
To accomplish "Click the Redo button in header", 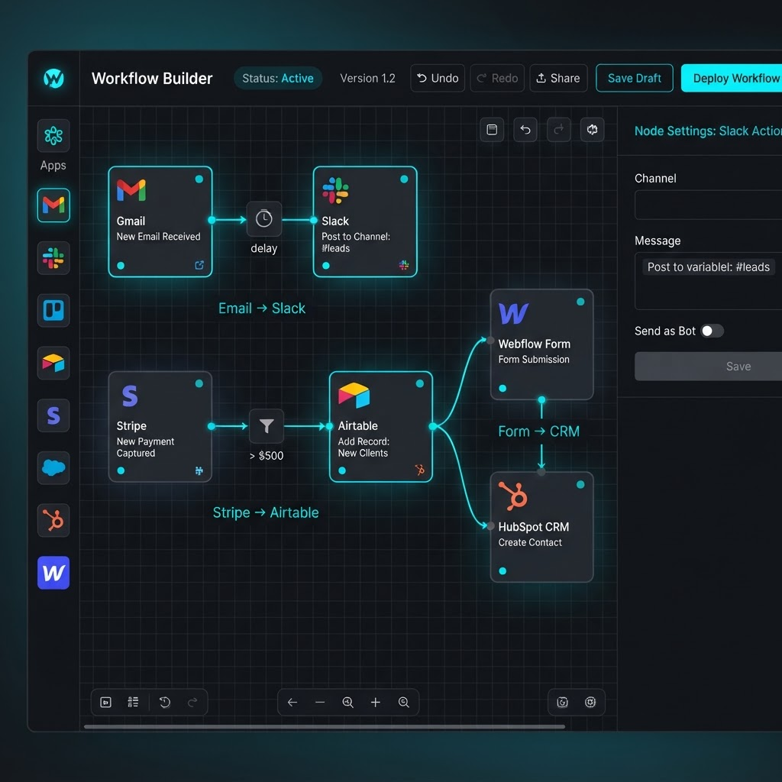I will [497, 78].
